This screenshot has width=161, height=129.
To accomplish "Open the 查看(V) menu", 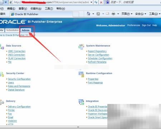I will [23, 9].
